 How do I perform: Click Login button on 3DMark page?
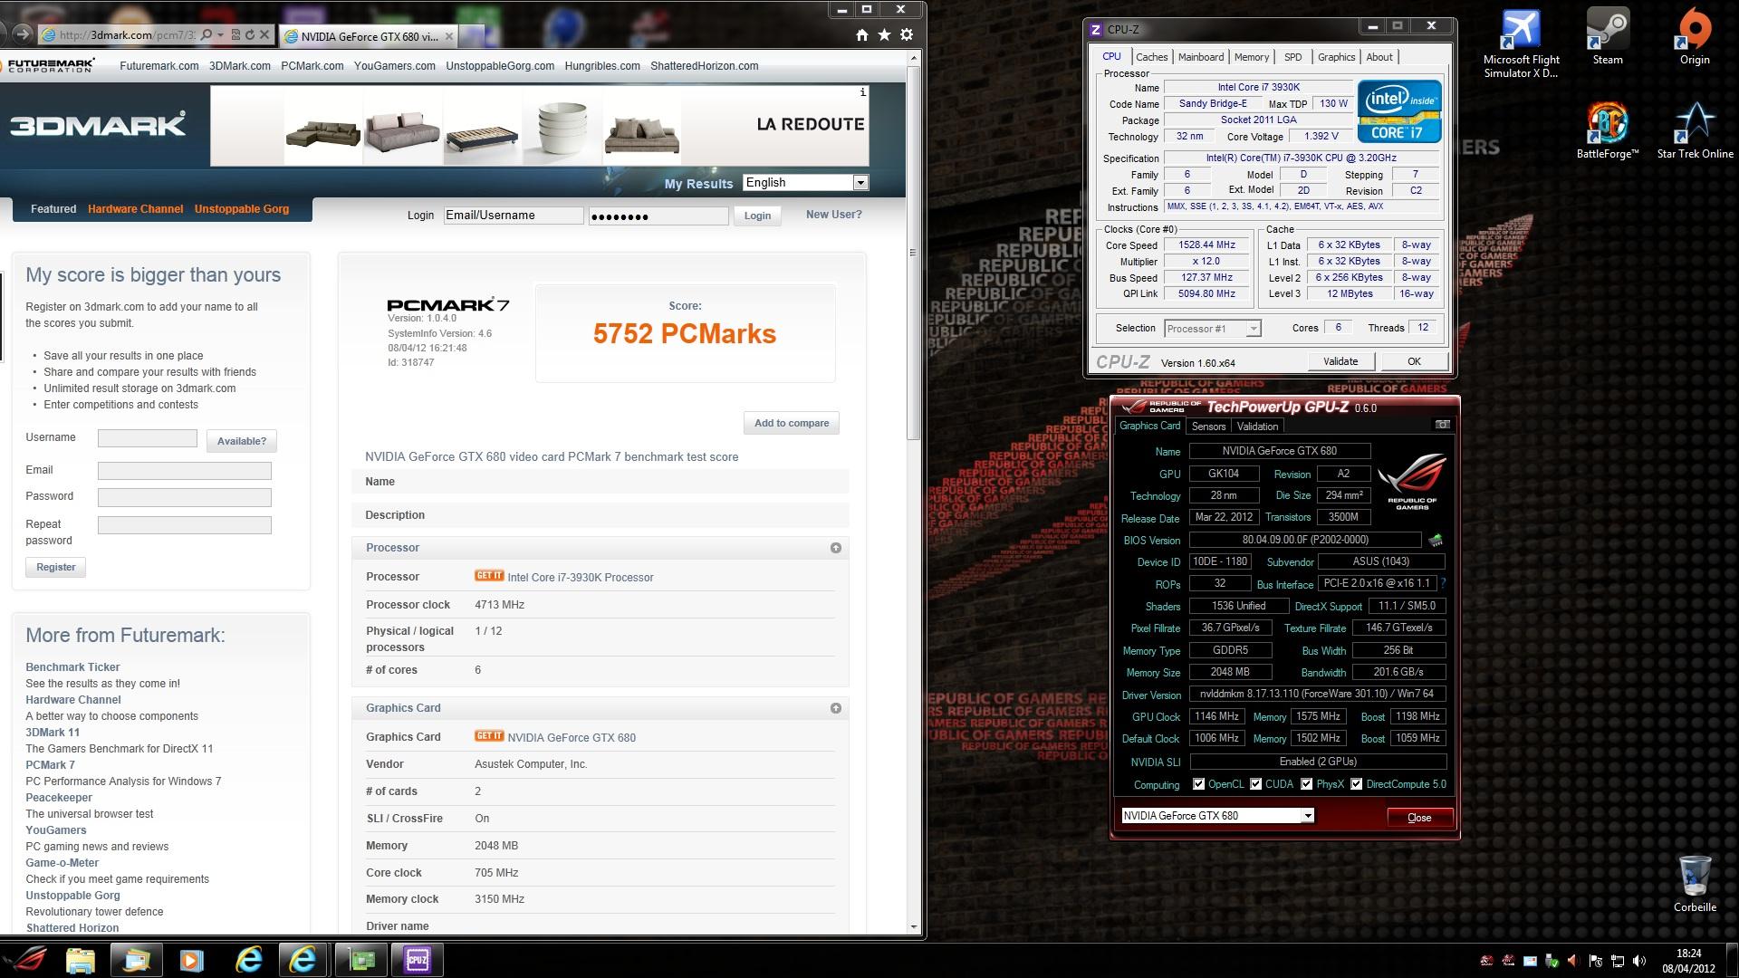(757, 216)
